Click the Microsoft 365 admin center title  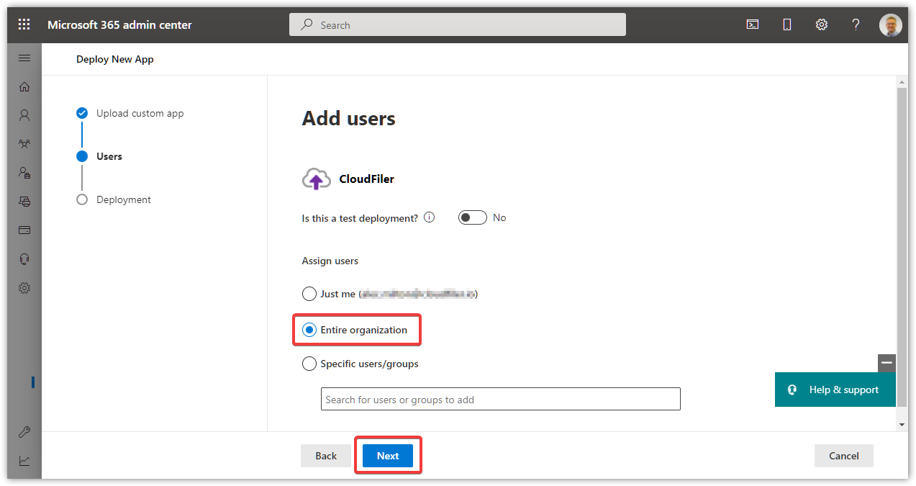pyautogui.click(x=119, y=24)
